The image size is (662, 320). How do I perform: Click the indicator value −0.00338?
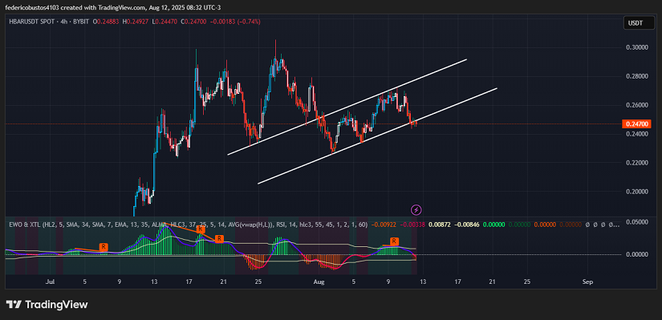412,225
